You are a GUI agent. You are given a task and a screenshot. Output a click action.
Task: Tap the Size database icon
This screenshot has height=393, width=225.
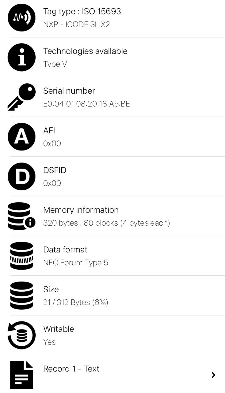click(21, 295)
